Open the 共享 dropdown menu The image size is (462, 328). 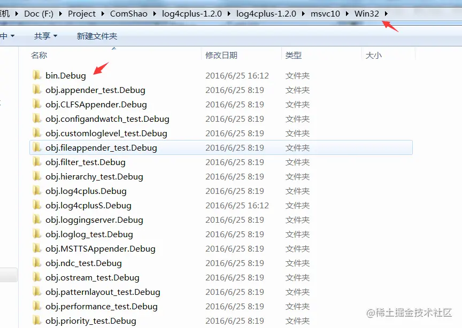click(45, 36)
